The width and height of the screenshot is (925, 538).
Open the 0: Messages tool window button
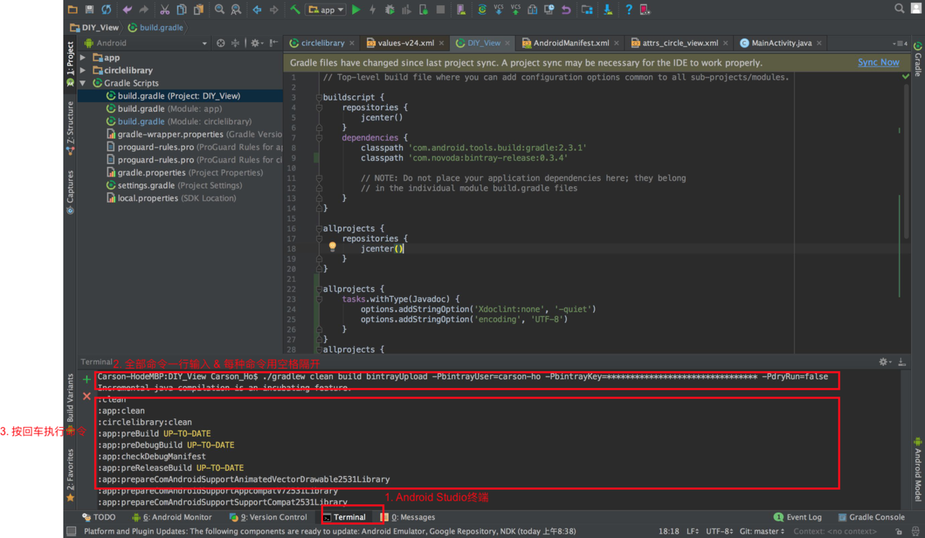407,517
